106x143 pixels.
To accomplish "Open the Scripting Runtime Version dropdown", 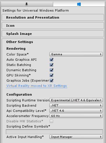I will pyautogui.click(x=76, y=100).
